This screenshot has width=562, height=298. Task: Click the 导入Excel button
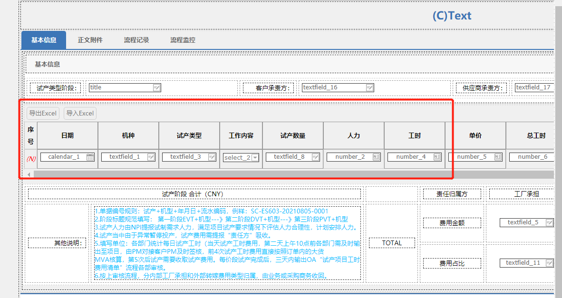coord(80,113)
